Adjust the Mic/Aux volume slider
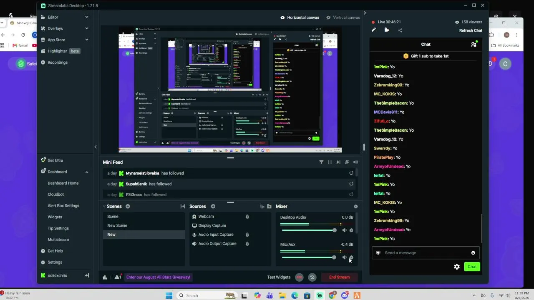Screen dimensions: 534x300 pos(309,257)
